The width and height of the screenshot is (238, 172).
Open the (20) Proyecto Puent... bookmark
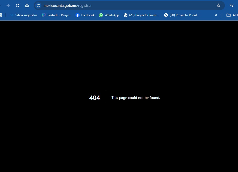pos(182,15)
